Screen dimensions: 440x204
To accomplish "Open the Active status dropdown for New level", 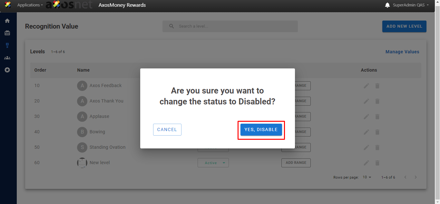I will tap(213, 163).
